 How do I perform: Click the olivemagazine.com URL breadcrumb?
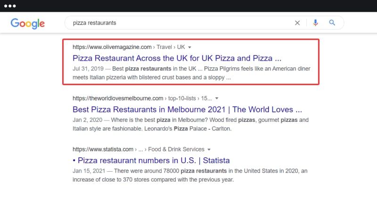click(129, 47)
